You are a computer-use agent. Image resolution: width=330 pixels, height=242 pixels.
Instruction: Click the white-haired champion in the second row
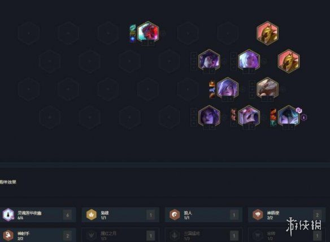249,60
